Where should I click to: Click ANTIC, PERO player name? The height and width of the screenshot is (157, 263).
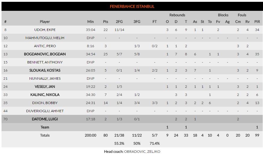click(x=45, y=46)
